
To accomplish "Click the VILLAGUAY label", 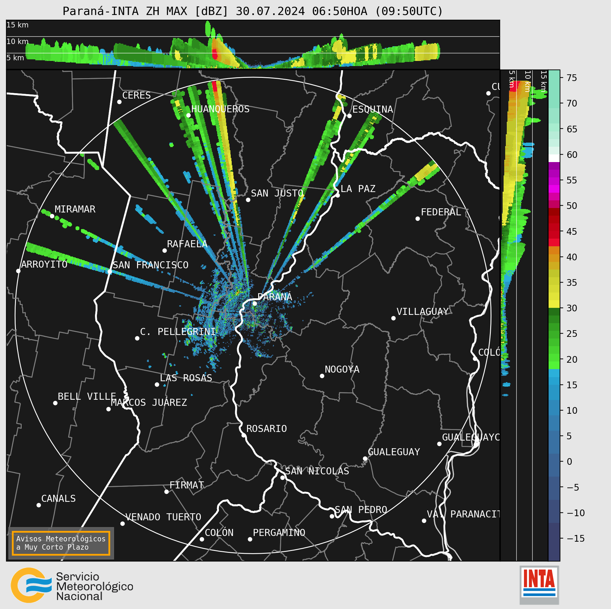I will tap(423, 312).
